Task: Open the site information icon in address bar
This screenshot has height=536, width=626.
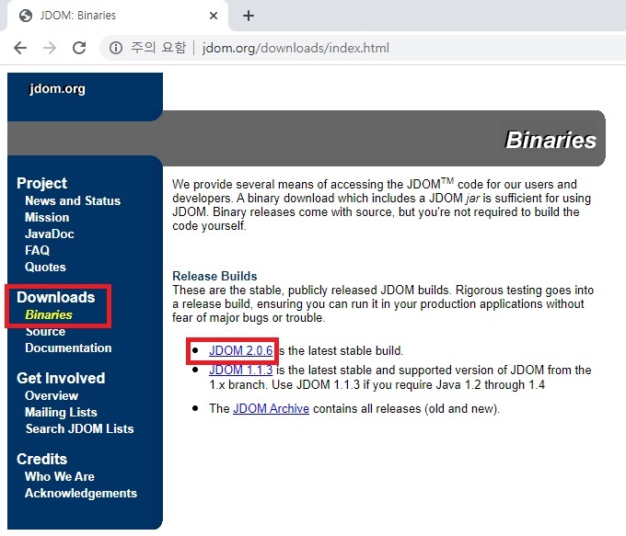Action: point(116,48)
